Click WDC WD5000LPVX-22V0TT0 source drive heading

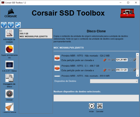(x=68, y=48)
